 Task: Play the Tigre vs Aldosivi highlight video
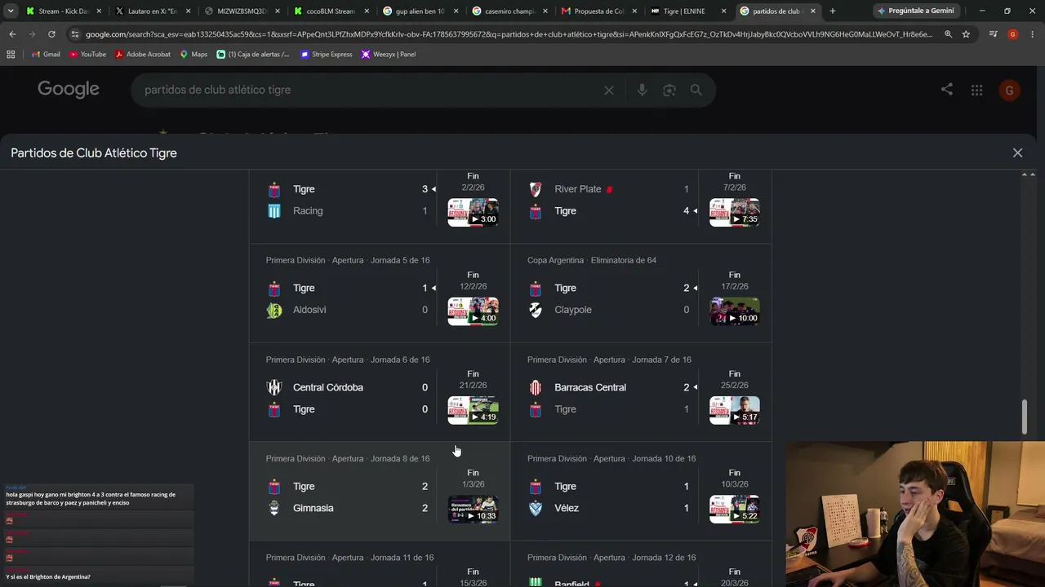pos(473,311)
